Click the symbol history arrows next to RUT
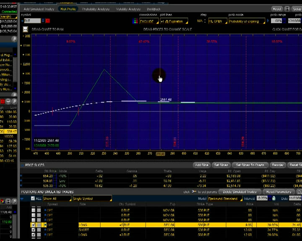 pyautogui.click(x=43, y=21)
